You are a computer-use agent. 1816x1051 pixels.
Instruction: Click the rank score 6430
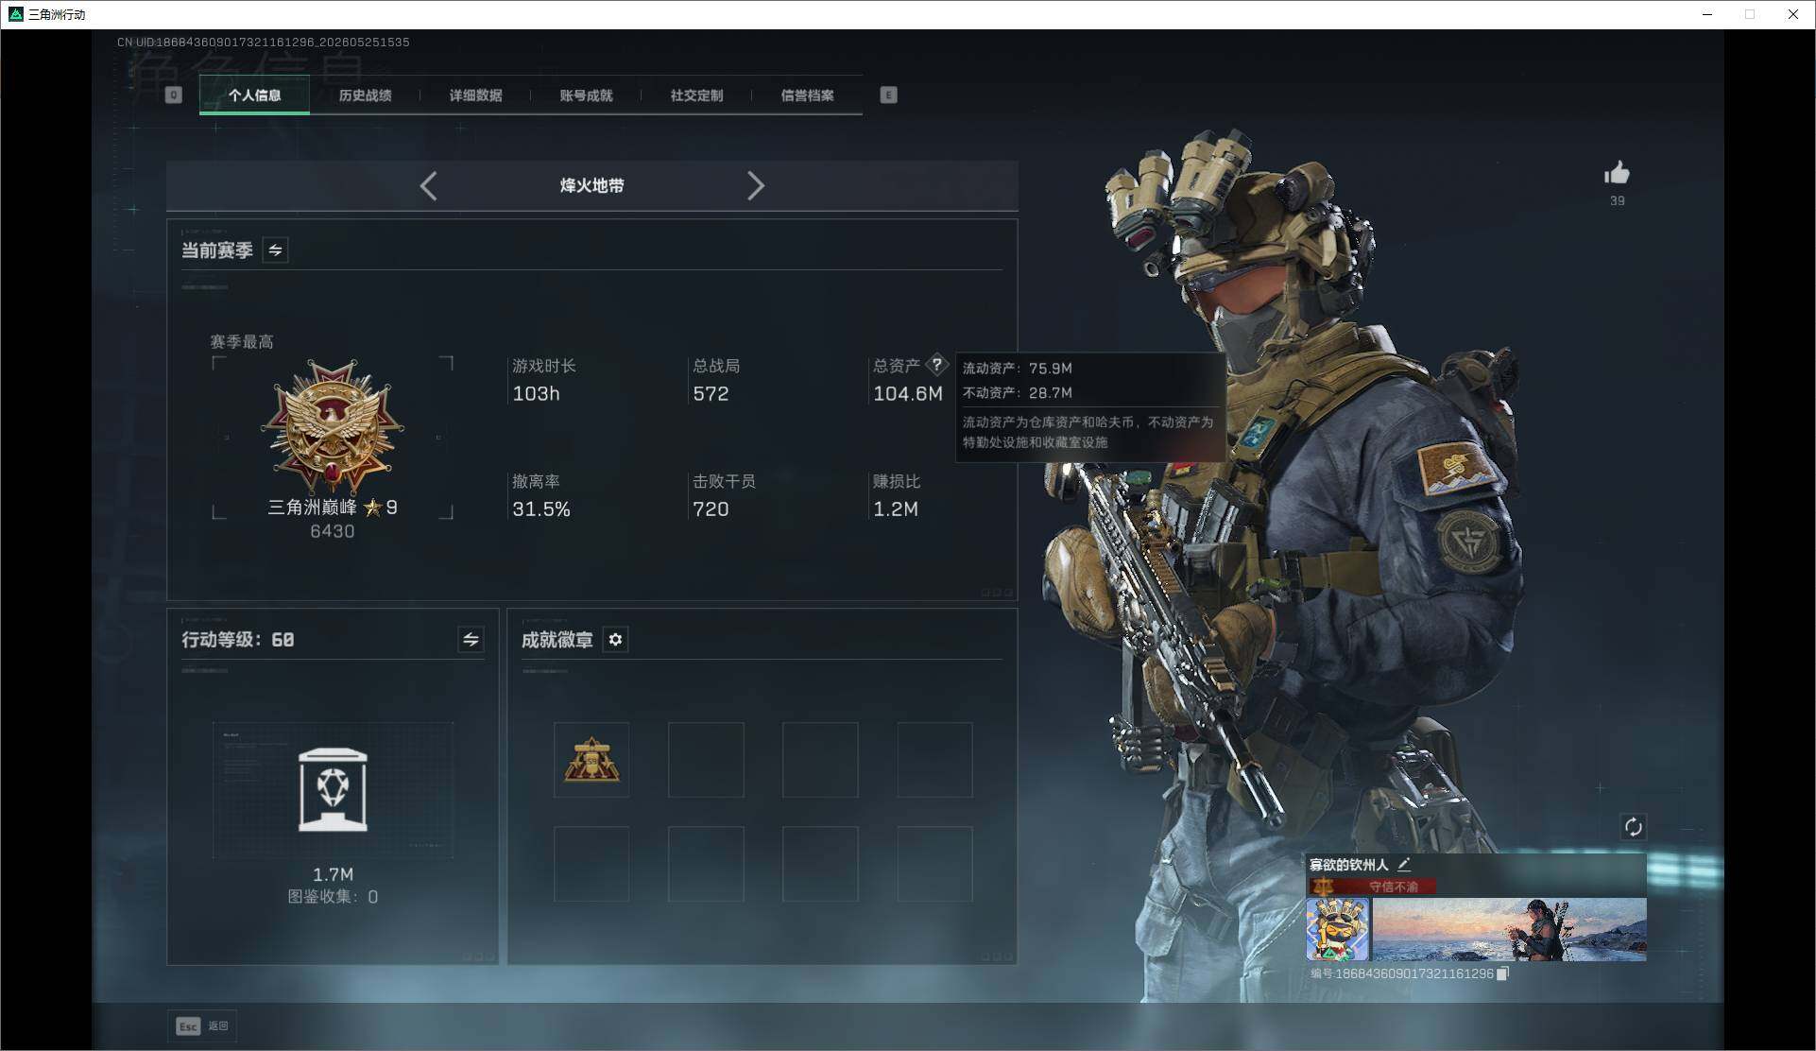pos(333,531)
